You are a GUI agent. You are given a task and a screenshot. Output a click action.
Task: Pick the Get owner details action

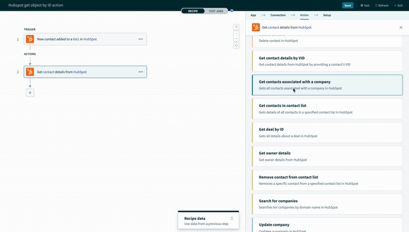[327, 156]
